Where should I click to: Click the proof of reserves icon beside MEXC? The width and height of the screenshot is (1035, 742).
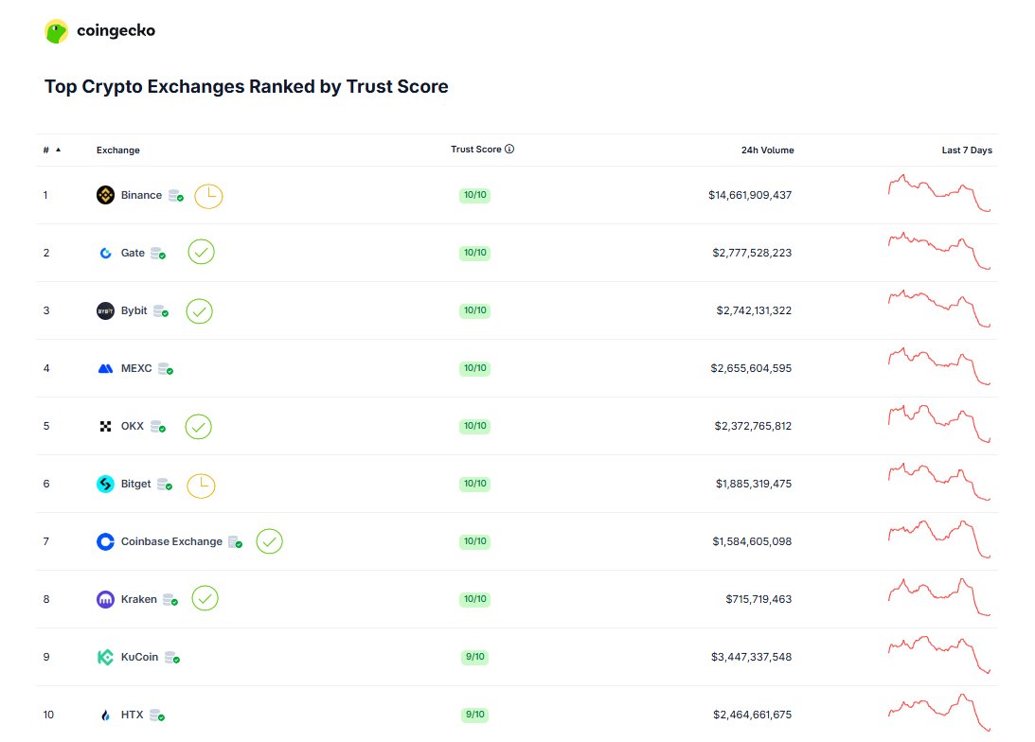[165, 369]
